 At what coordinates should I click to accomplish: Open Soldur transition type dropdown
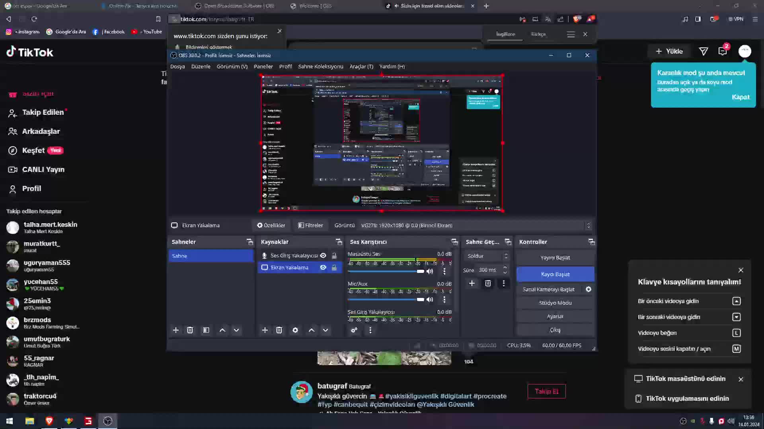[x=487, y=256]
